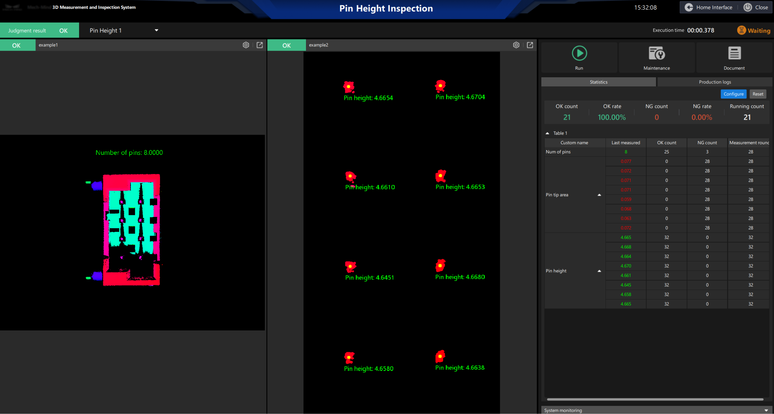Open settings for the example2 view

(x=516, y=45)
